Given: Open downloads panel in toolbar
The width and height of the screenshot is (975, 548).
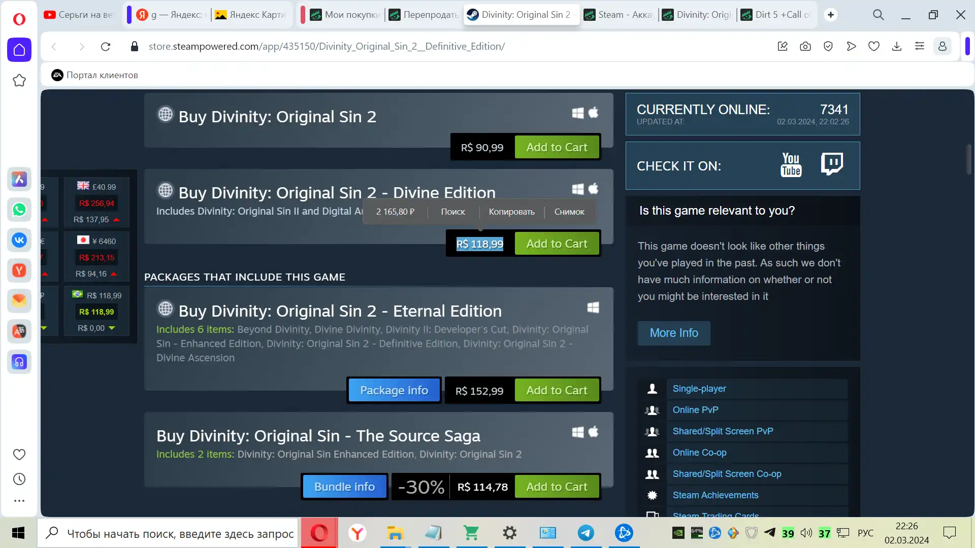Looking at the screenshot, I should [897, 47].
